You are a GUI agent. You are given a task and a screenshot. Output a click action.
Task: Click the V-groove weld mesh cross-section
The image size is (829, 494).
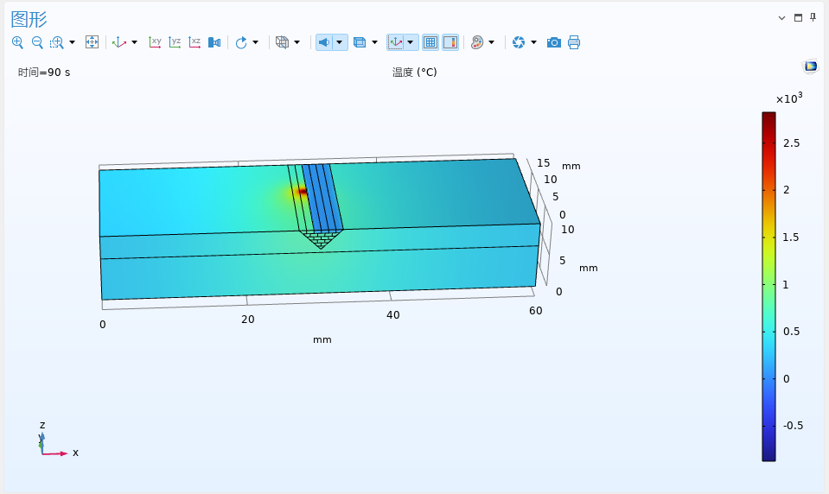click(x=321, y=239)
